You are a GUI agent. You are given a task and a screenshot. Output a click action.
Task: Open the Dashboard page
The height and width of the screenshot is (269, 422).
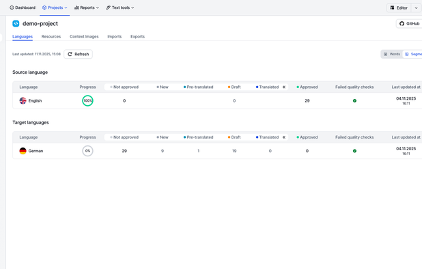coord(23,8)
